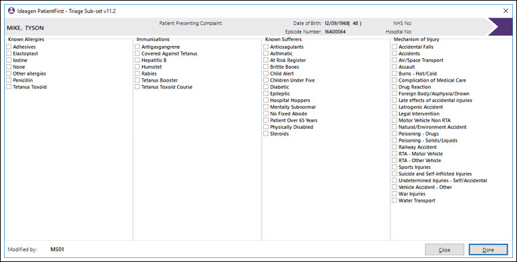This screenshot has width=517, height=262.
Task: Check Railway Accident option
Action: [x=395, y=147]
